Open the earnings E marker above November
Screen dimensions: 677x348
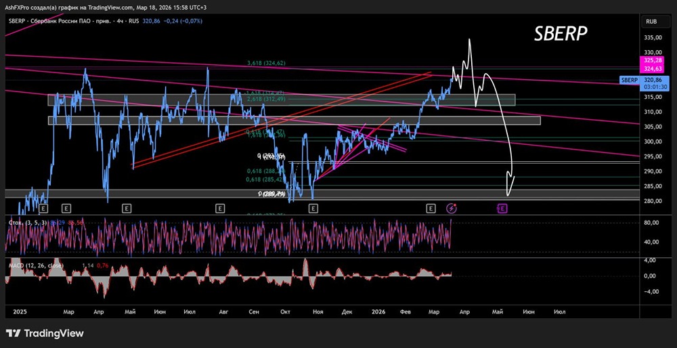click(x=313, y=209)
